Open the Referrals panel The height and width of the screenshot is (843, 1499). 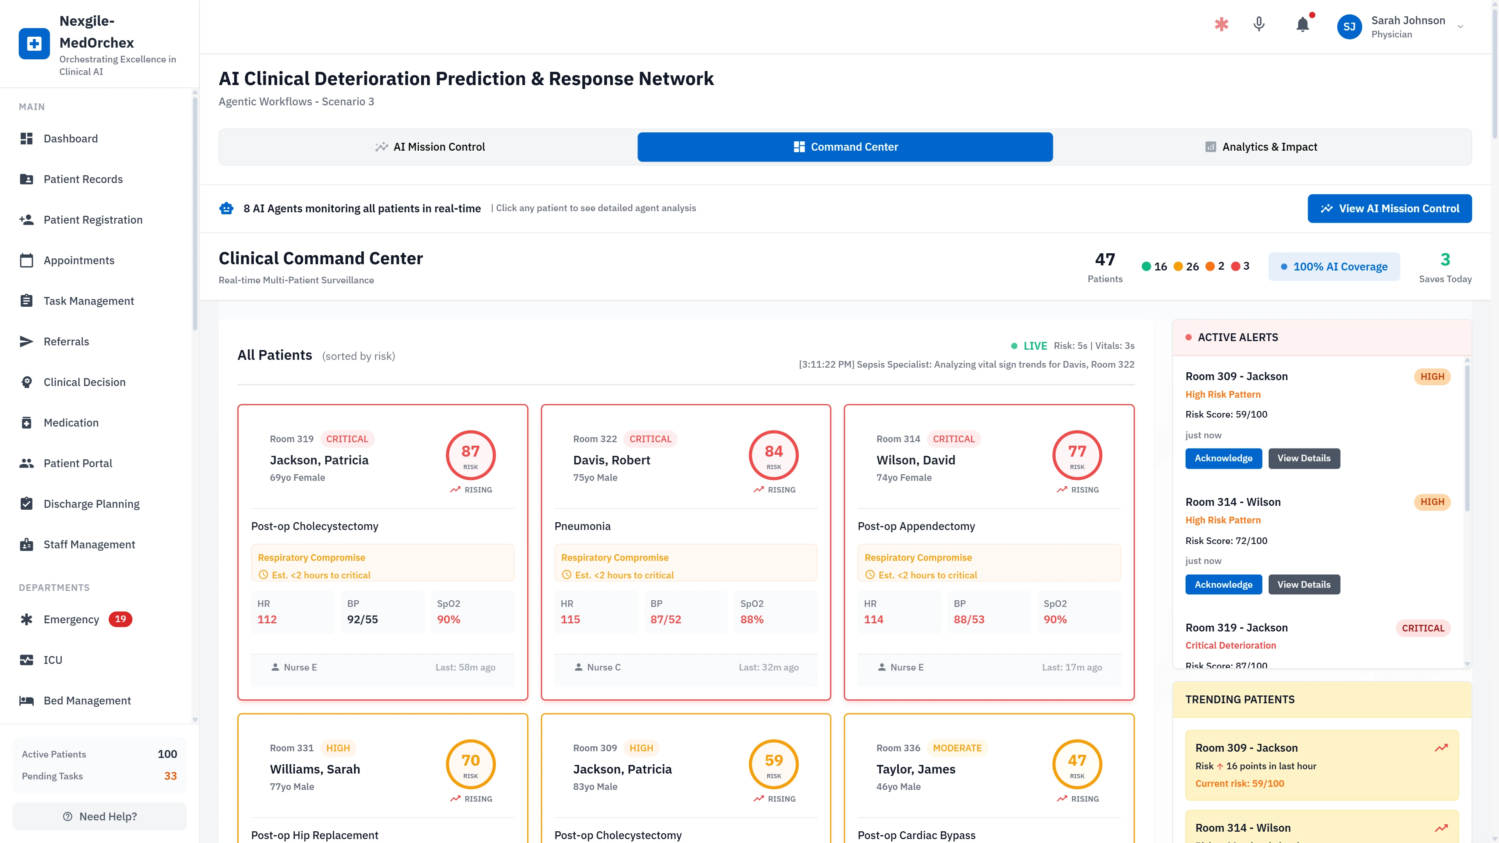click(66, 341)
